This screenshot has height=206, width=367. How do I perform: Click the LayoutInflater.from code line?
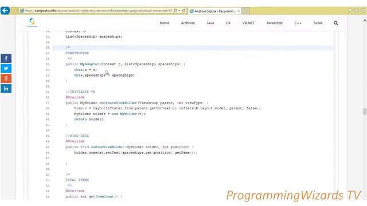(167, 108)
